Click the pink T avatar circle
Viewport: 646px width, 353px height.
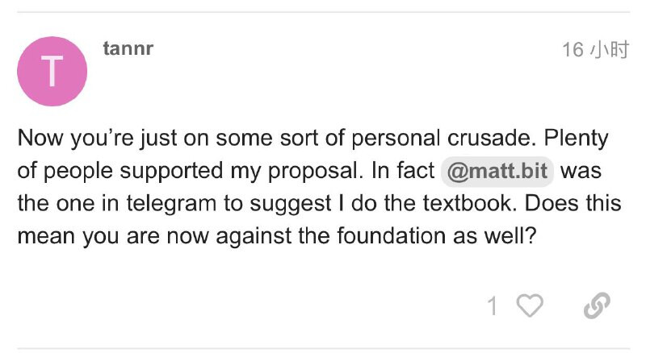click(x=52, y=72)
